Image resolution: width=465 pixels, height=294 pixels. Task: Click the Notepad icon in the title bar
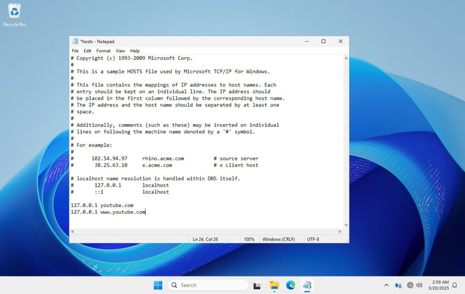click(75, 41)
